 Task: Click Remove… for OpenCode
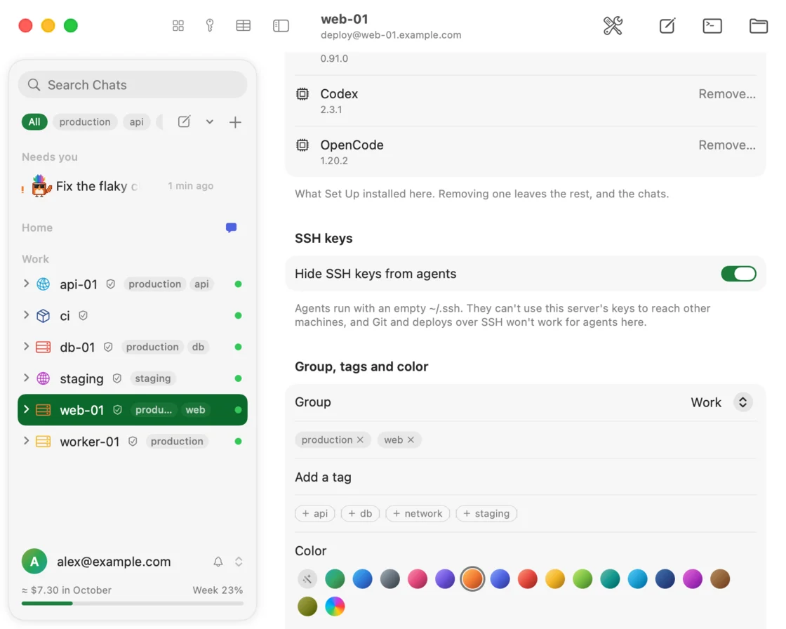click(727, 145)
